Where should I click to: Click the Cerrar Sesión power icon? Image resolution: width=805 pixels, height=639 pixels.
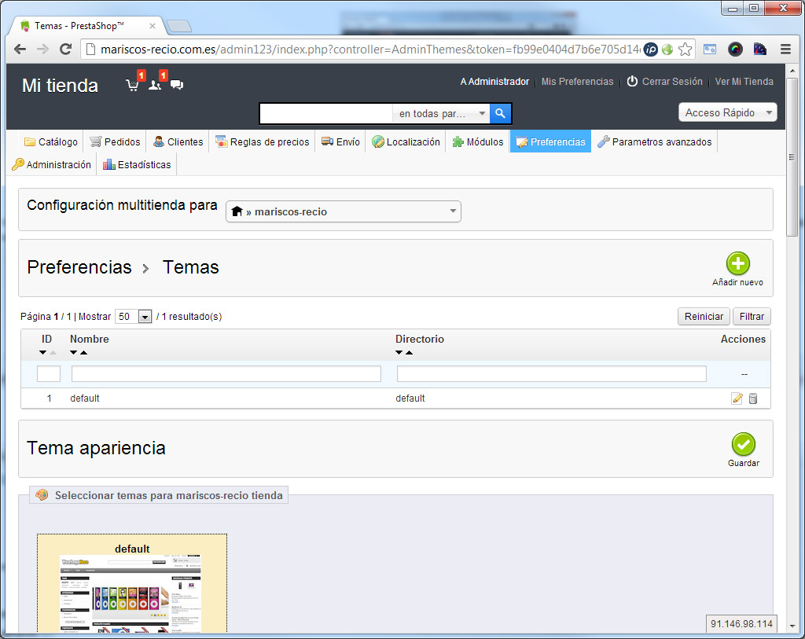pyautogui.click(x=632, y=81)
